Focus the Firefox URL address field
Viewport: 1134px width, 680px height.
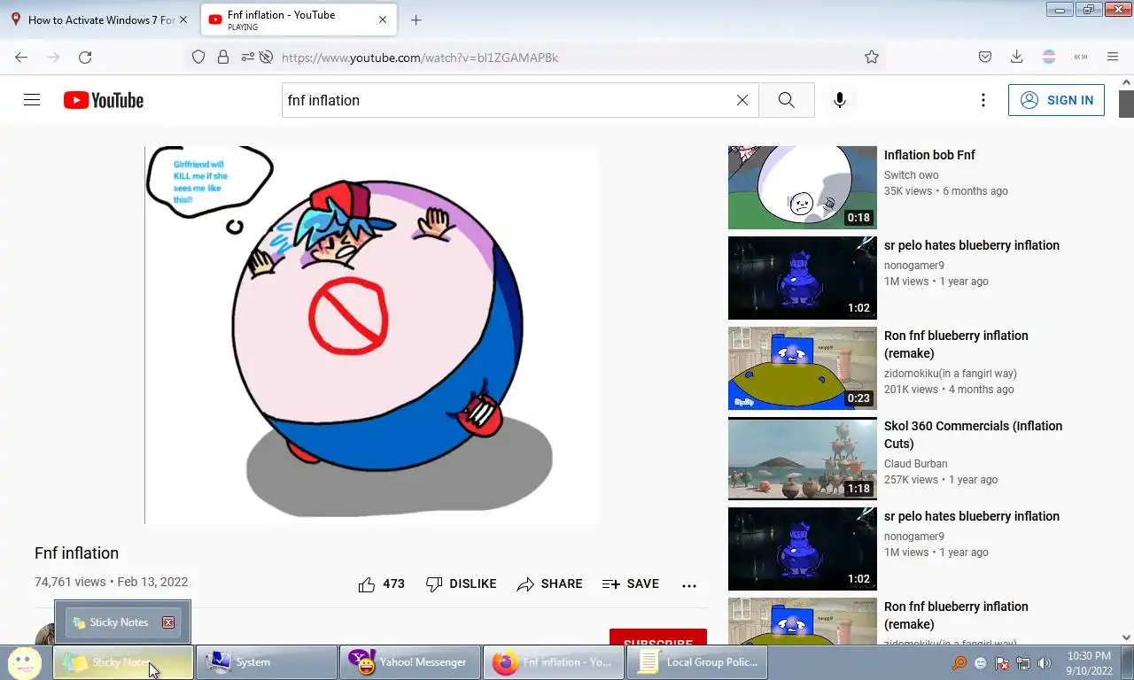[x=567, y=58]
